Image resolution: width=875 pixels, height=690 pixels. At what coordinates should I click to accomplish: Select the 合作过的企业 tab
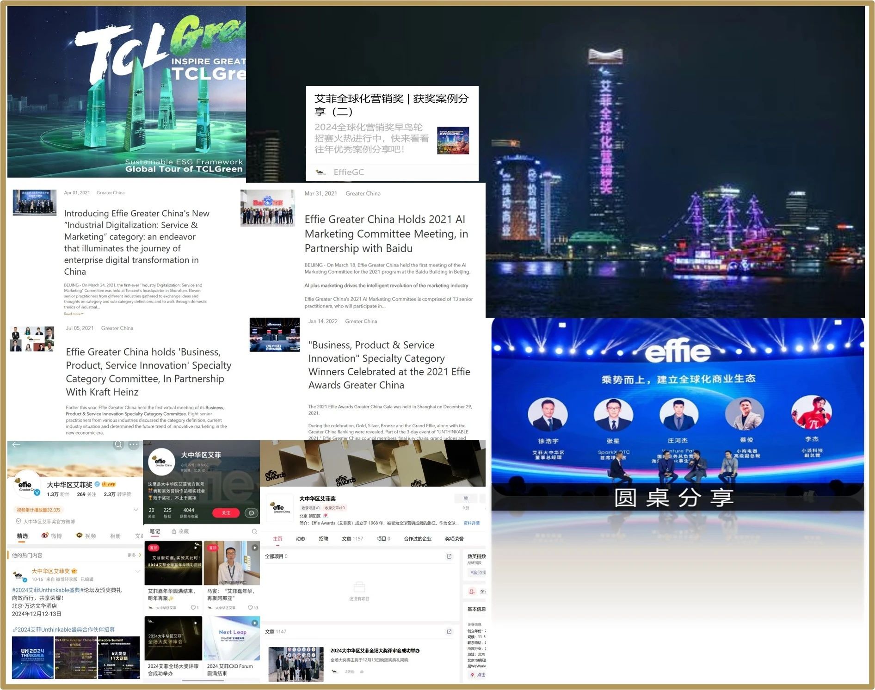point(417,539)
